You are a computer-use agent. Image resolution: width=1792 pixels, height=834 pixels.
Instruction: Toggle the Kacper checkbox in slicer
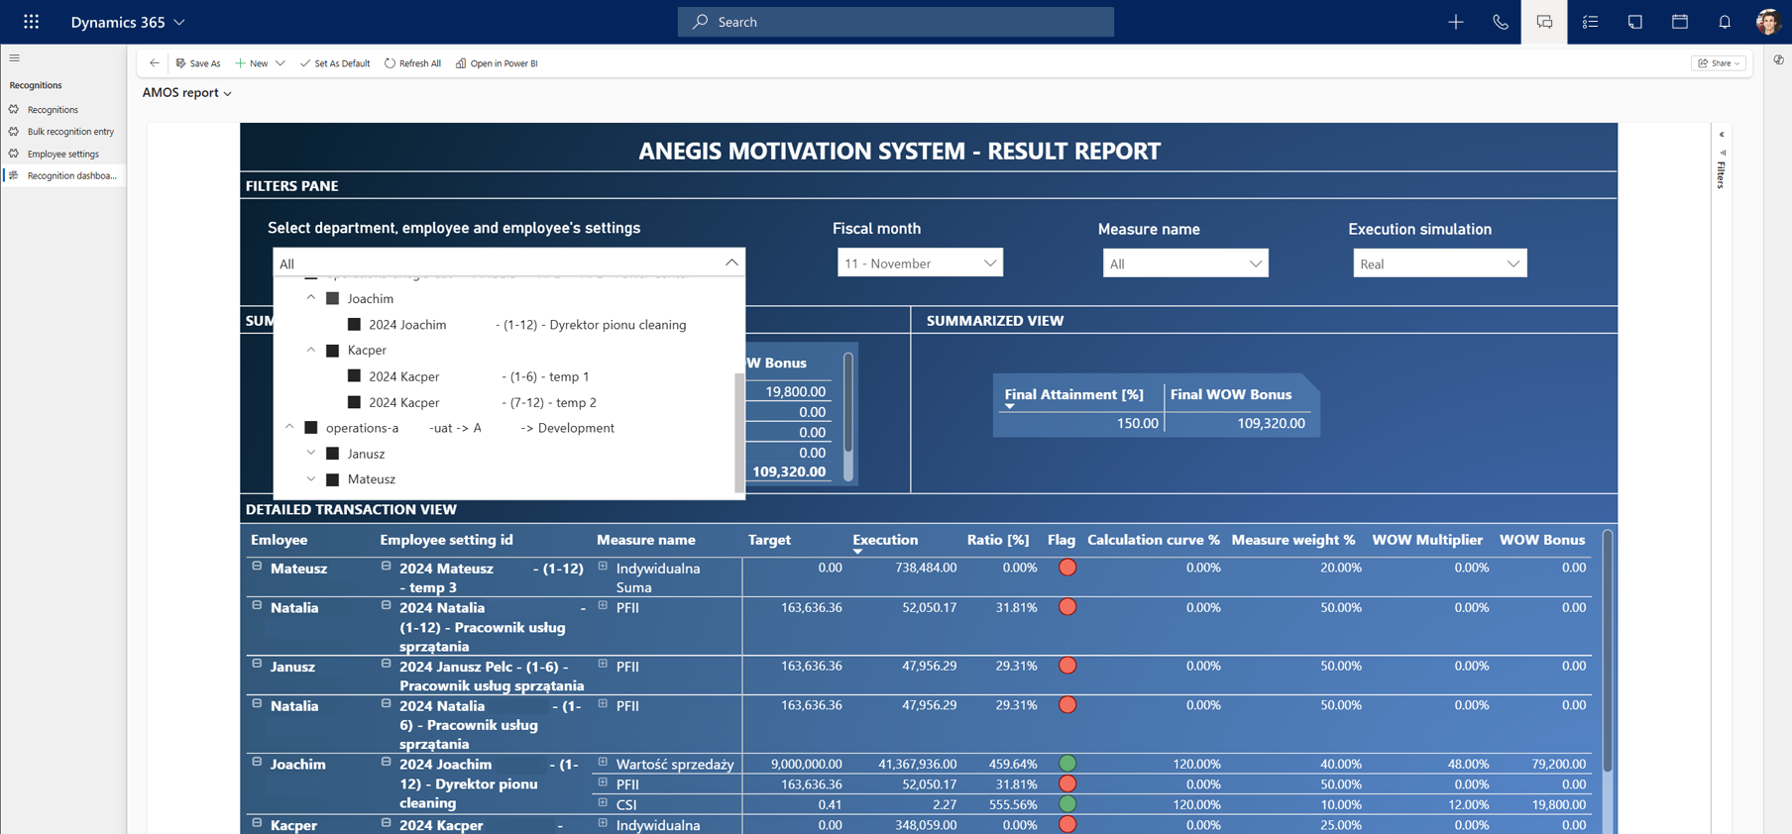[x=333, y=350]
